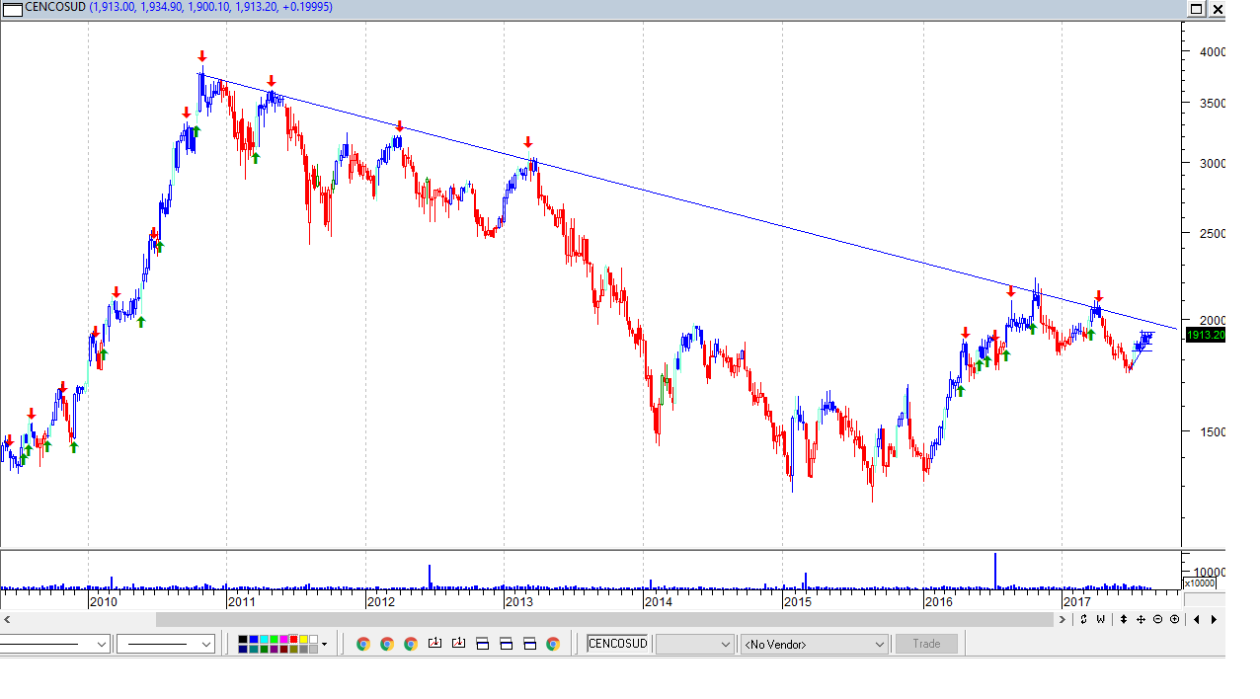Click the 1913.20 current price tag
Viewport: 1260px width, 699px height.
[x=1206, y=336]
